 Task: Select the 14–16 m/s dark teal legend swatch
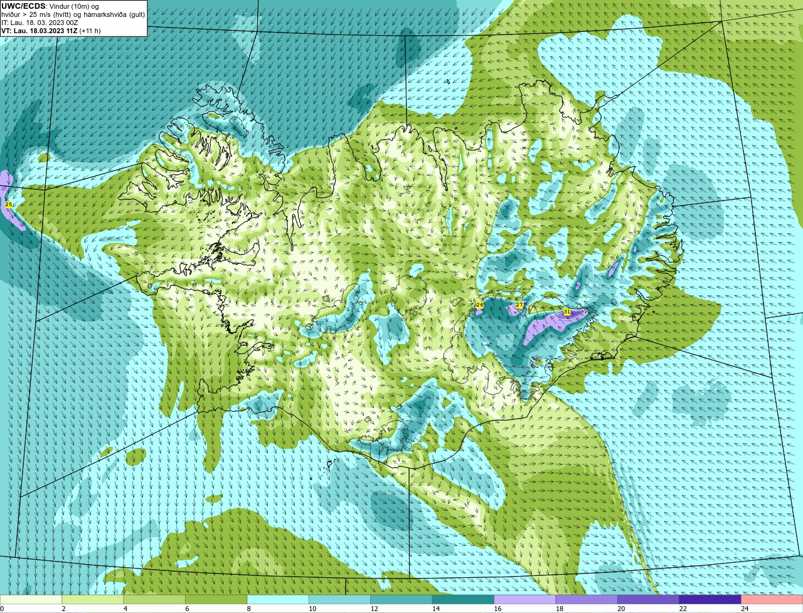click(464, 600)
